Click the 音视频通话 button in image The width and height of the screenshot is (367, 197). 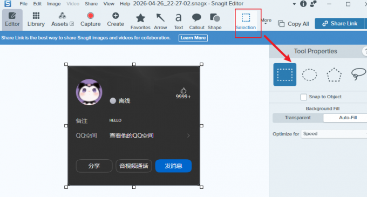pos(134,166)
